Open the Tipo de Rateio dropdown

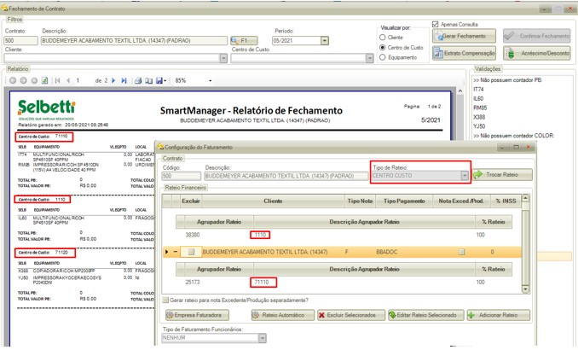click(465, 176)
